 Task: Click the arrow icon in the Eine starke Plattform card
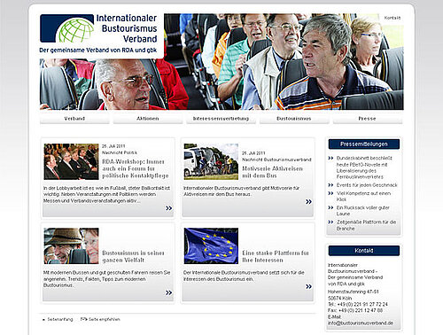tap(308, 286)
